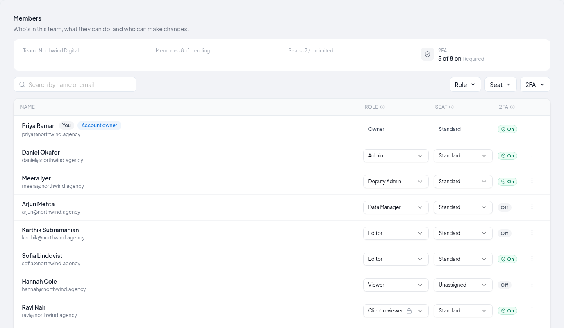The image size is (564, 328).
Task: Open the Role filter dropdown
Action: coord(465,84)
